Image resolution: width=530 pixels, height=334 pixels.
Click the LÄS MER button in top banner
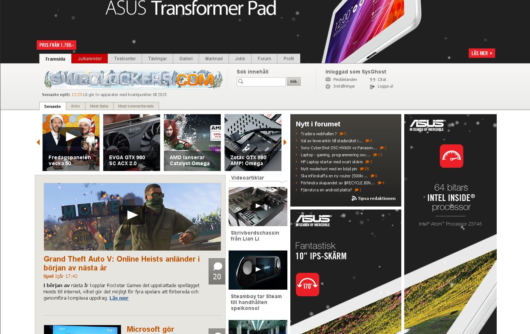tap(482, 53)
